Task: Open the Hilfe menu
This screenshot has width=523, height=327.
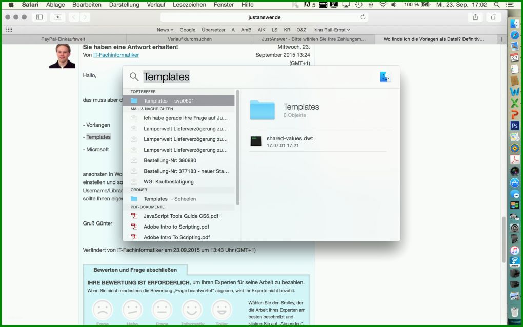Action: [x=248, y=5]
